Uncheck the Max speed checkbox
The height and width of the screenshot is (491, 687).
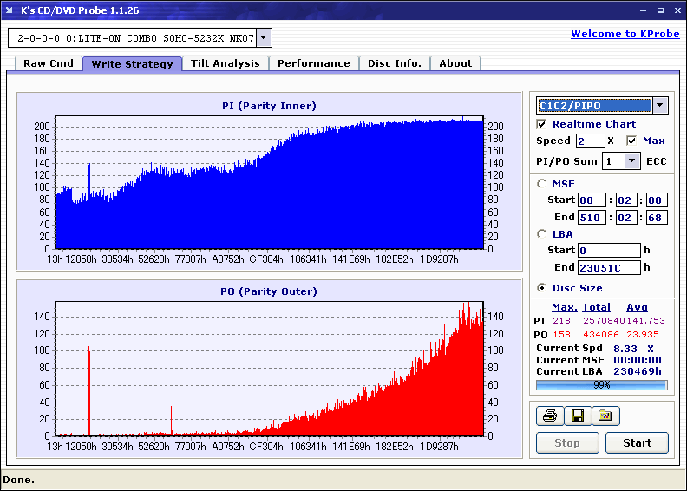[631, 141]
